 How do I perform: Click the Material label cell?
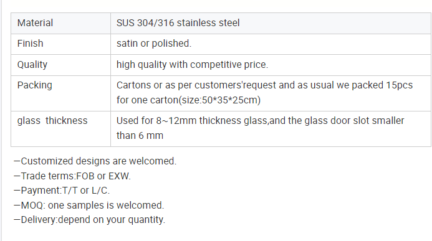60,23
